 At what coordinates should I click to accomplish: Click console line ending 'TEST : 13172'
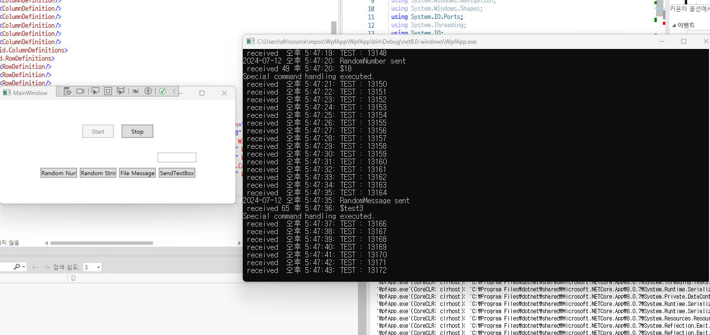(317, 271)
